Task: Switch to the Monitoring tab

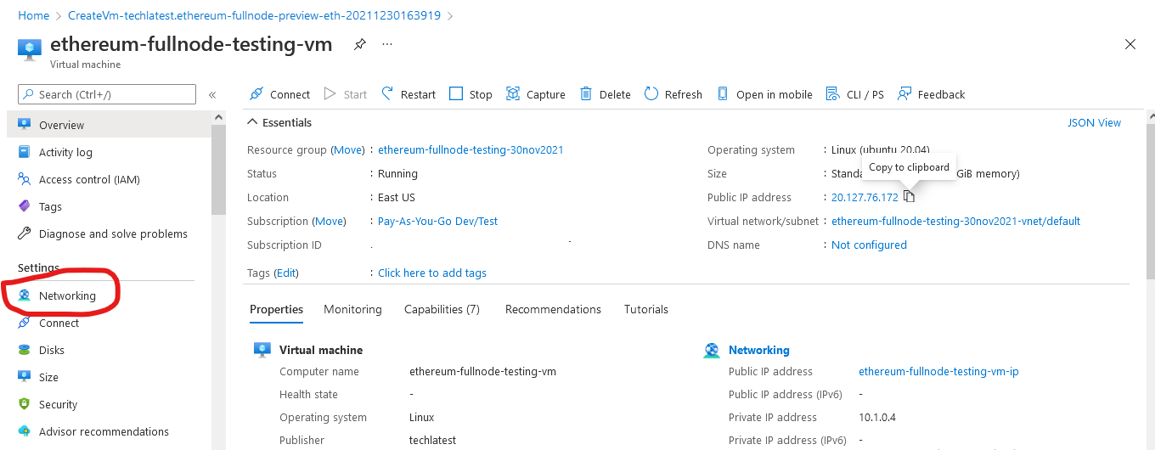Action: 352,309
